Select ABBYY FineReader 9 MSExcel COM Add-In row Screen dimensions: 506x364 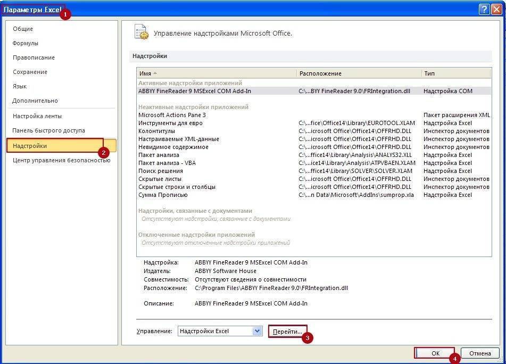pyautogui.click(x=195, y=91)
